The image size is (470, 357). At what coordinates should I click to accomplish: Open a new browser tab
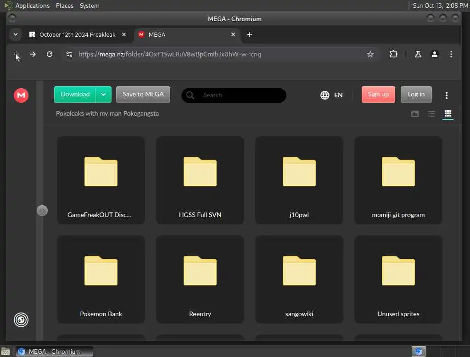(x=249, y=34)
